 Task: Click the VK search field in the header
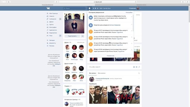75,8
